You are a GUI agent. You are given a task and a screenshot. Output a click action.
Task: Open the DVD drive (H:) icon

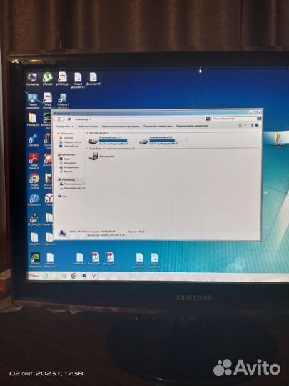pyautogui.click(x=93, y=157)
